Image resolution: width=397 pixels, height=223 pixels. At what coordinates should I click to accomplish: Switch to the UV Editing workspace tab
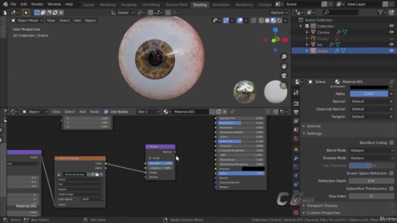(x=151, y=4)
